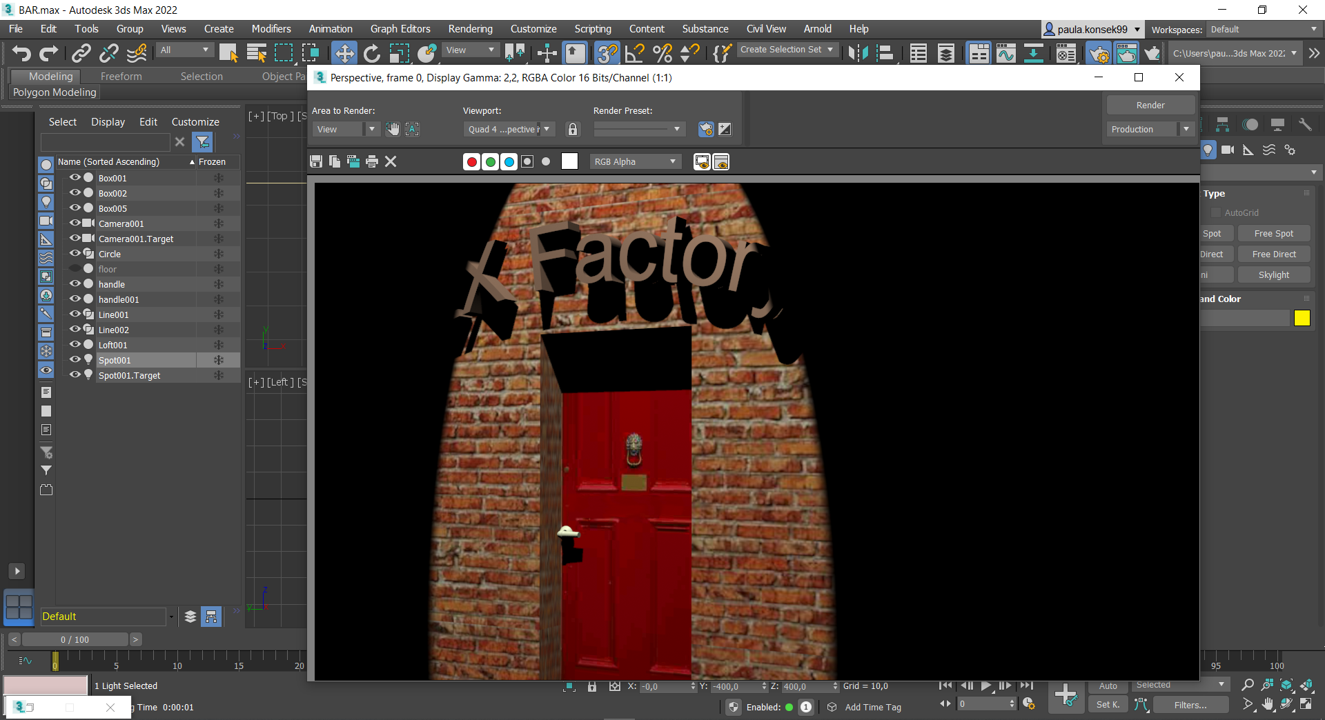Switch to the Freeform ribbon tab
The width and height of the screenshot is (1325, 720).
121,77
